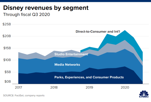Viewport: 151px width, 102px height.
Task: Click the $0B y-axis label
Action: [x=8, y=82]
